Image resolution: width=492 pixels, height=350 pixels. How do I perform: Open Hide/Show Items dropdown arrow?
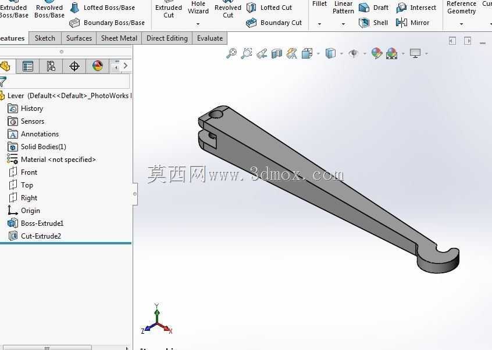pos(365,53)
